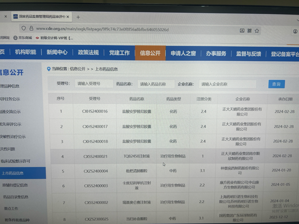Open 附条件批准品种 in the sidebar
The width and height of the screenshot is (299, 224).
[x=17, y=220]
